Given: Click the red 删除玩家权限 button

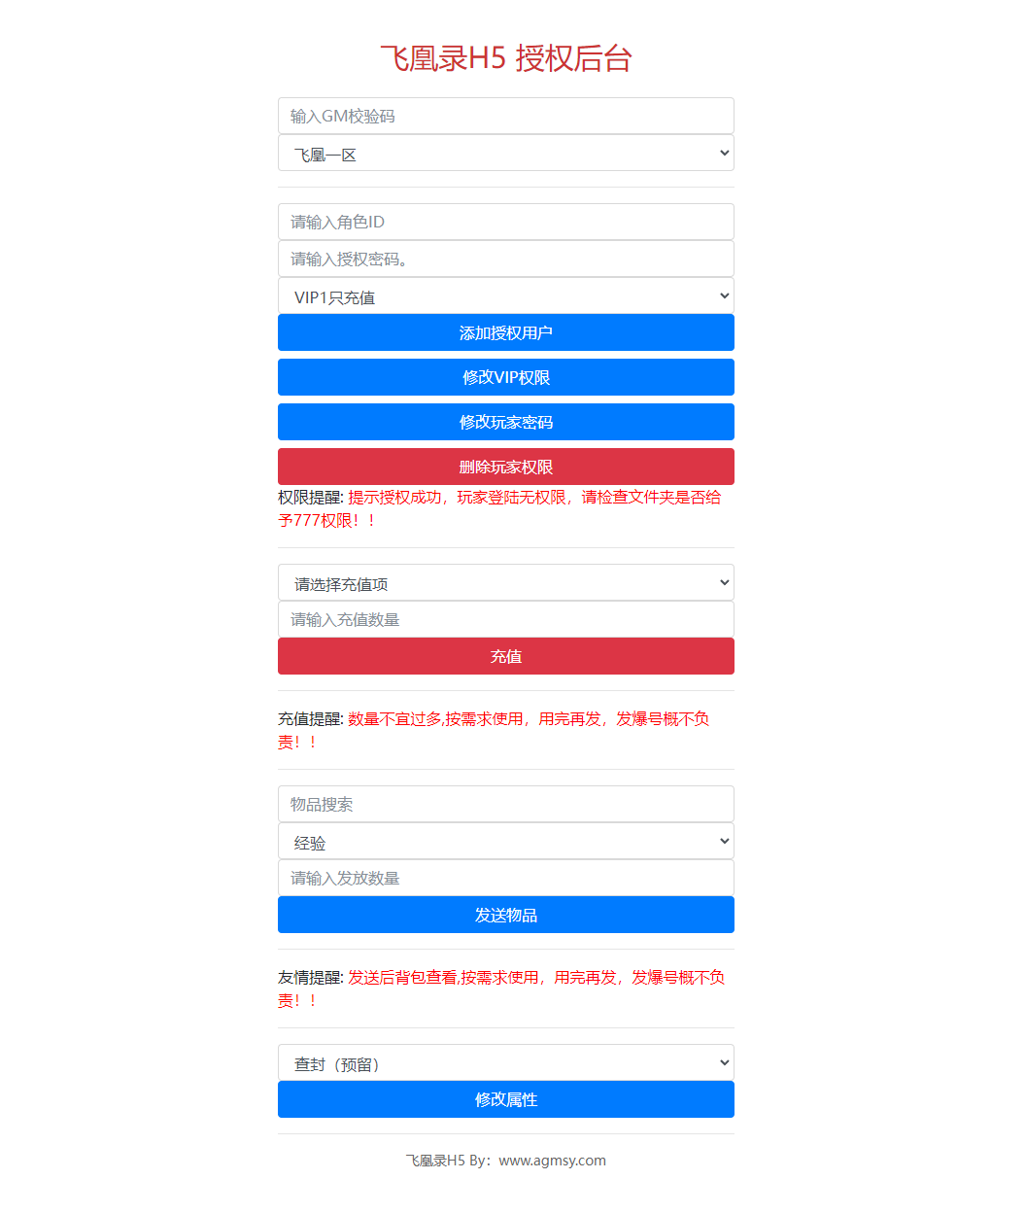Looking at the screenshot, I should point(505,467).
